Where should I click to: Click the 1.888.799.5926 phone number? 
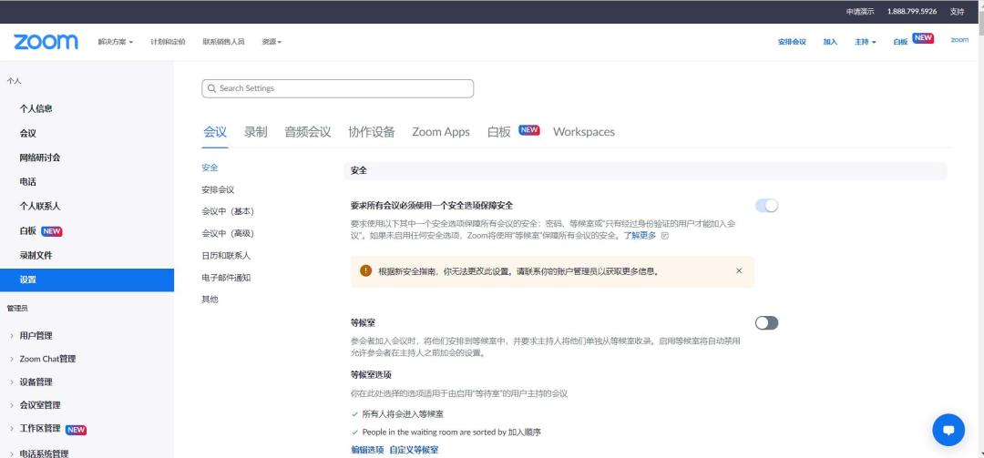pyautogui.click(x=912, y=11)
